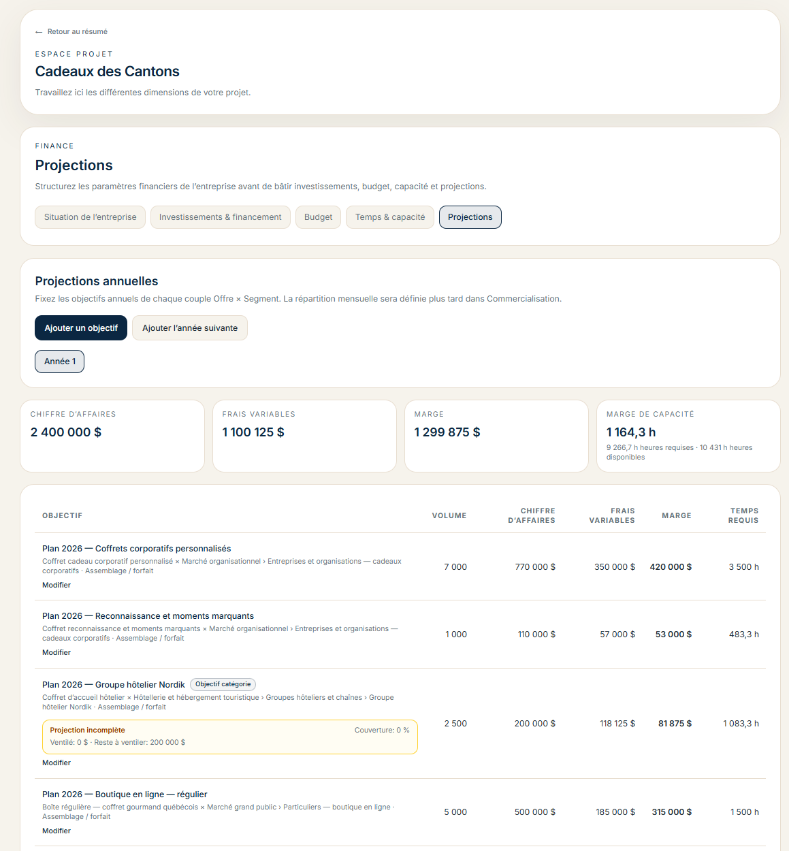This screenshot has height=851, width=789.
Task: Click the Marge total 1 299 875 $
Action: point(447,432)
